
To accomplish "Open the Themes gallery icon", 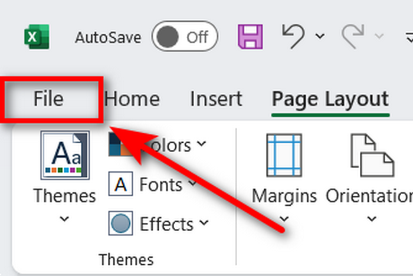I will tap(65, 156).
